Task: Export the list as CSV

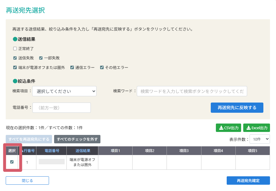Action: tap(228, 127)
